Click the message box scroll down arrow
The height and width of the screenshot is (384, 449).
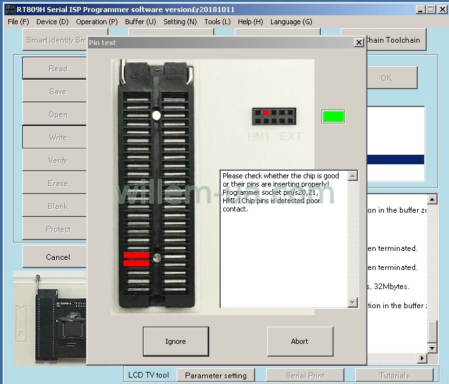click(x=353, y=302)
